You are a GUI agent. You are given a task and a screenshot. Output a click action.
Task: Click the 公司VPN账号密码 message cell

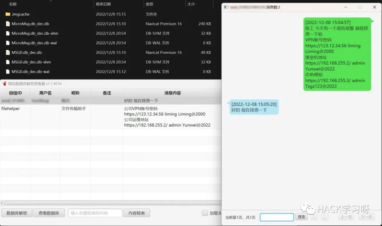point(167,117)
